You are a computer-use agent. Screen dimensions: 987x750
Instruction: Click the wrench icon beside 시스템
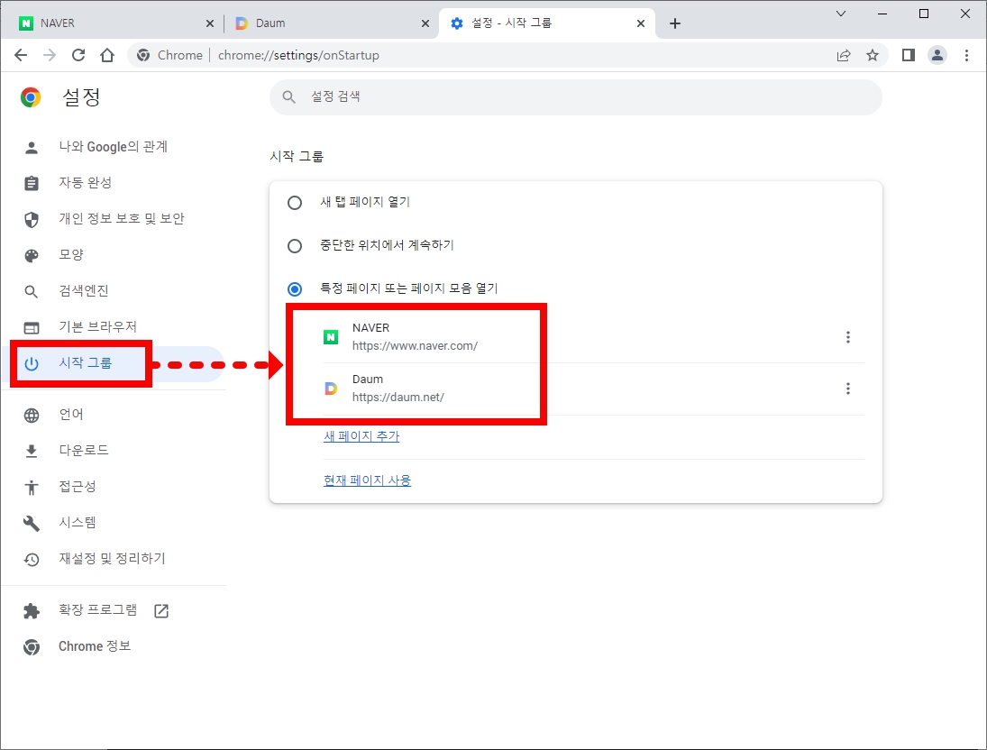(31, 524)
